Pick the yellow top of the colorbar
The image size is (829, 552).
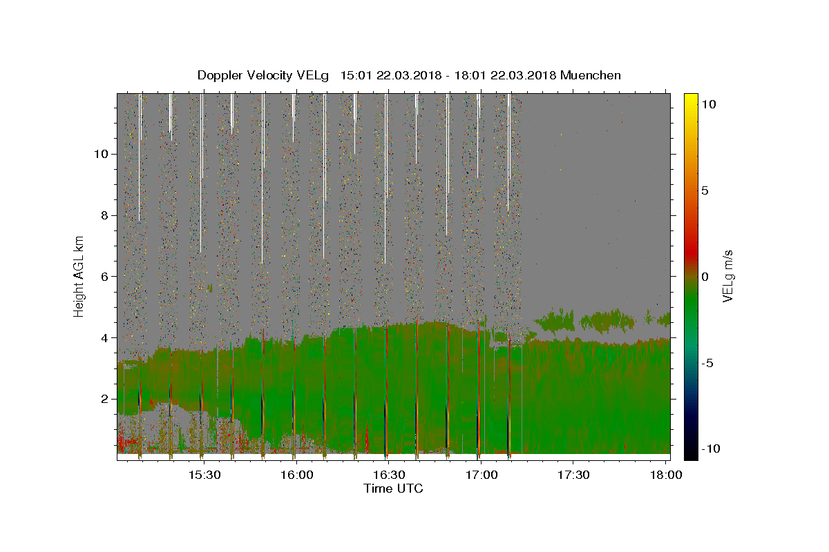point(691,100)
